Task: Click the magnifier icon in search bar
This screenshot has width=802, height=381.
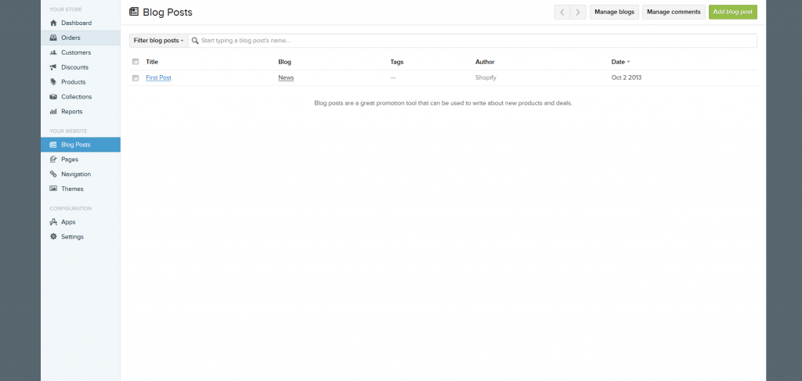Action: click(195, 41)
